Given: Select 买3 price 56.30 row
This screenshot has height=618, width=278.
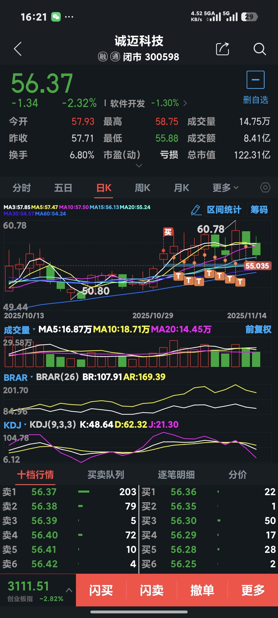Looking at the screenshot, I should point(209,521).
